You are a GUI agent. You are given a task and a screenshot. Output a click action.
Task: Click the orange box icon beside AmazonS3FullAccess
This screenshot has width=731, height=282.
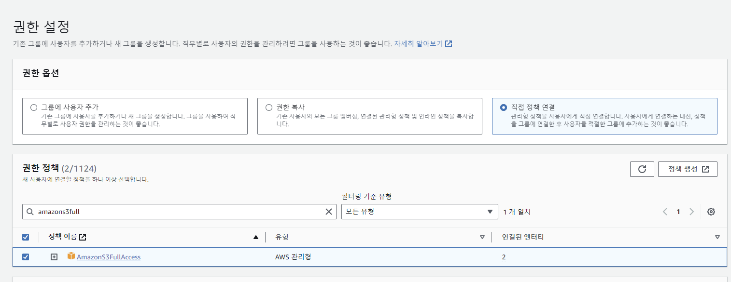tap(71, 256)
